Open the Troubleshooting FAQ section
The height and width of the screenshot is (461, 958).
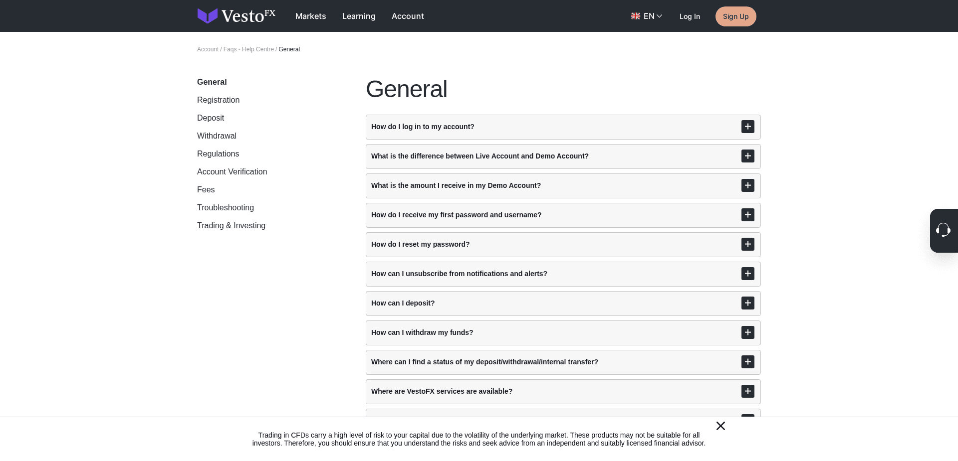point(225,207)
